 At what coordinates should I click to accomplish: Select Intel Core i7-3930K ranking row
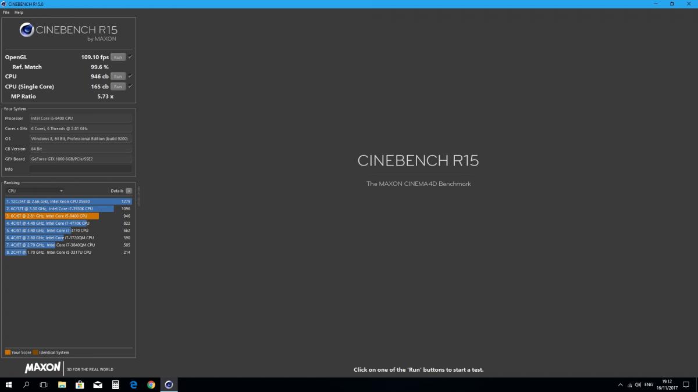pyautogui.click(x=69, y=208)
